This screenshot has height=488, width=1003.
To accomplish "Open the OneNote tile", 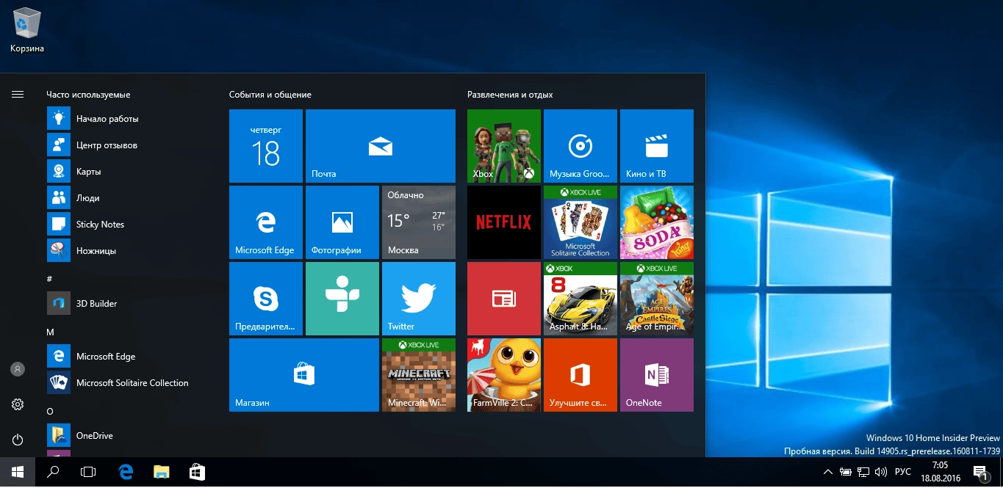I will pyautogui.click(x=657, y=375).
